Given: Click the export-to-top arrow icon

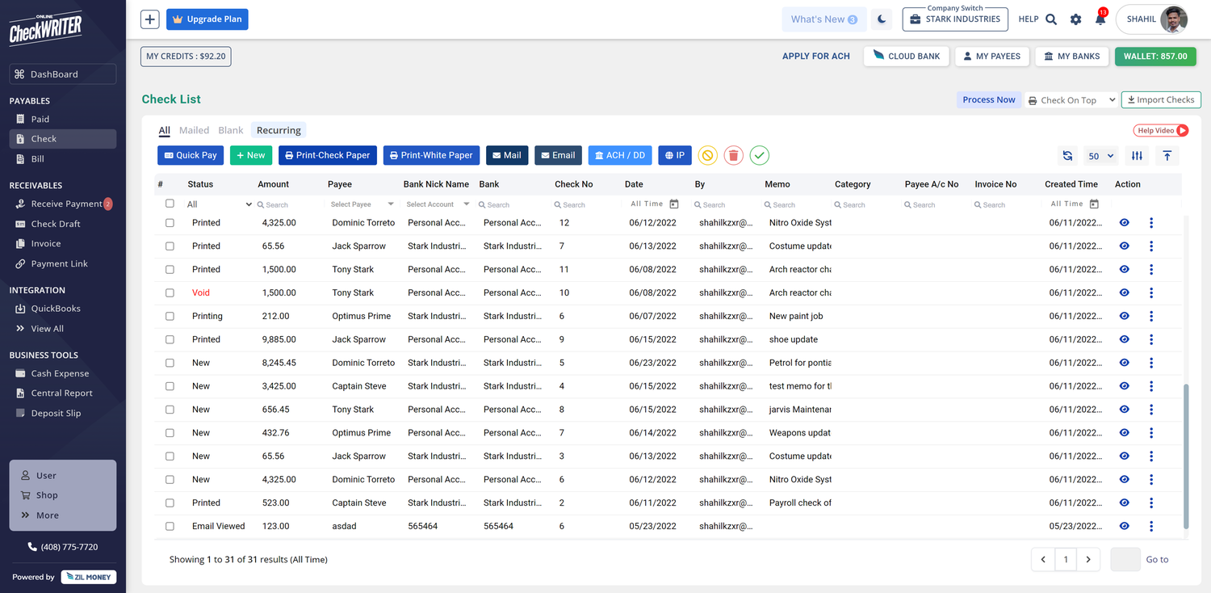Looking at the screenshot, I should (x=1167, y=155).
